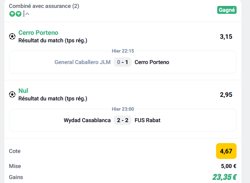Image resolution: width=250 pixels, height=183 pixels.
Task: Click the Combiné avec assurance (2) header
Action: click(x=44, y=6)
